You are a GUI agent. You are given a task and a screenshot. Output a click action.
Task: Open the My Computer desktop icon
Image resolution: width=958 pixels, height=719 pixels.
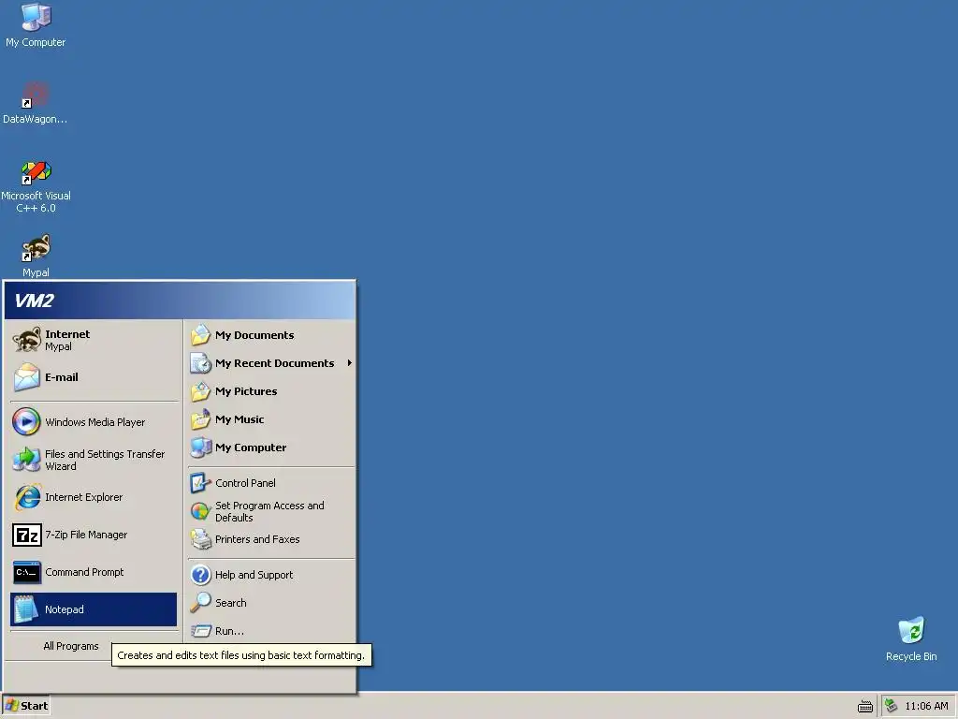(x=36, y=25)
